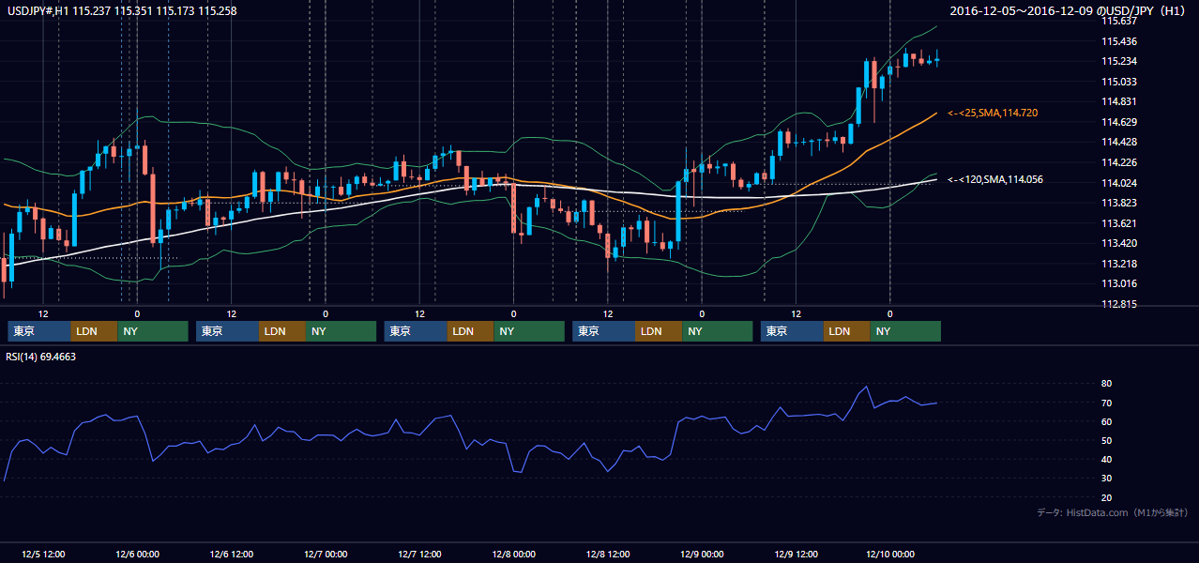The height and width of the screenshot is (563, 1199).
Task: Click the 12/7 12:00 time label
Action: [x=420, y=555]
